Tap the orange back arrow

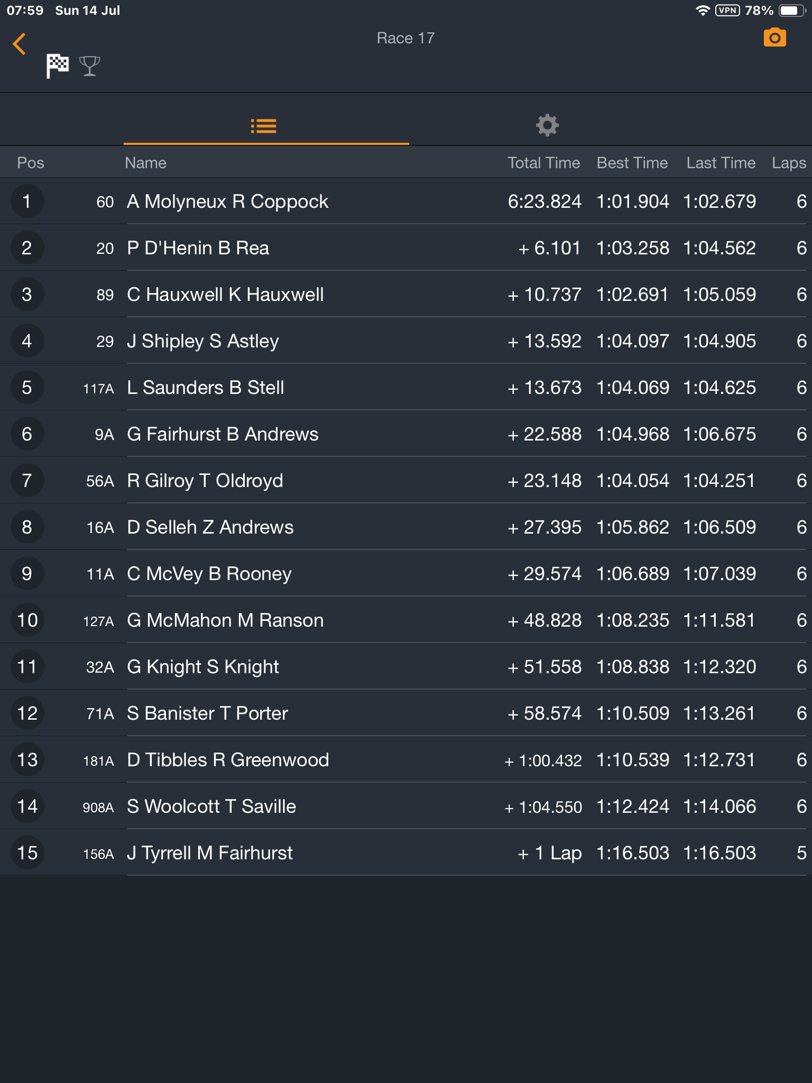(x=20, y=44)
